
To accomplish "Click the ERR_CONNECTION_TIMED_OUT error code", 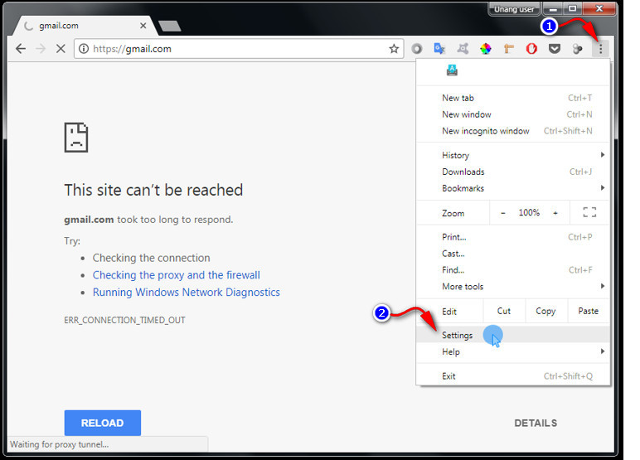I will [x=124, y=320].
